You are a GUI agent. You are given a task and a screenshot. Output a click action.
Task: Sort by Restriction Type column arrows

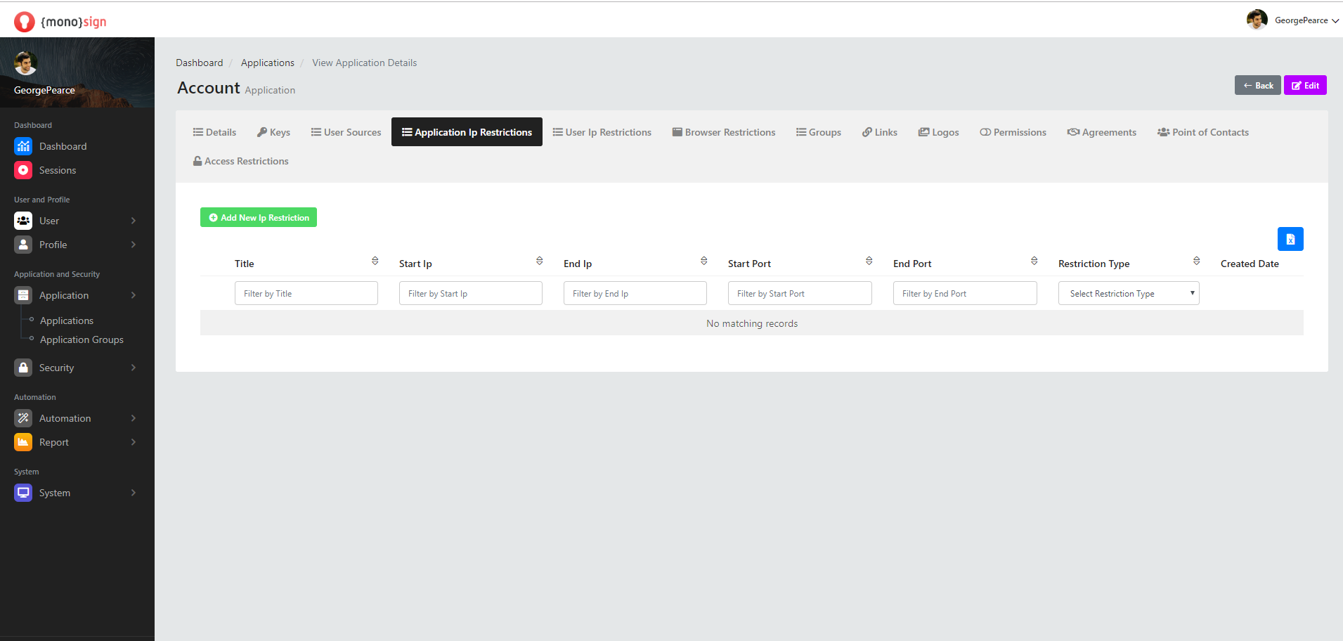(1197, 261)
